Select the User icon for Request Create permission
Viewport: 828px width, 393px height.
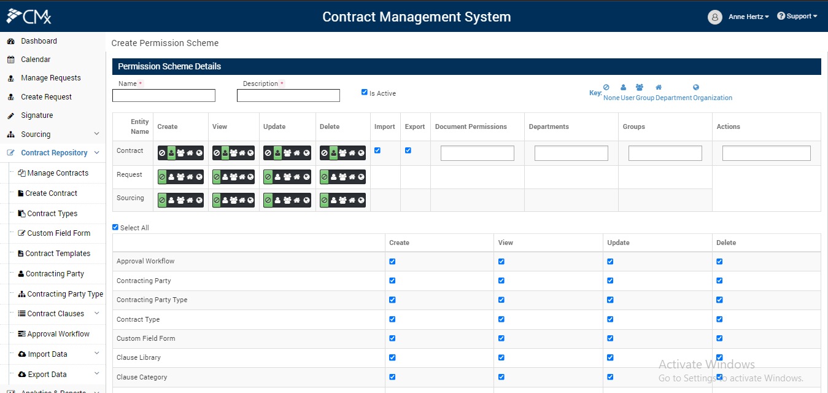171,176
